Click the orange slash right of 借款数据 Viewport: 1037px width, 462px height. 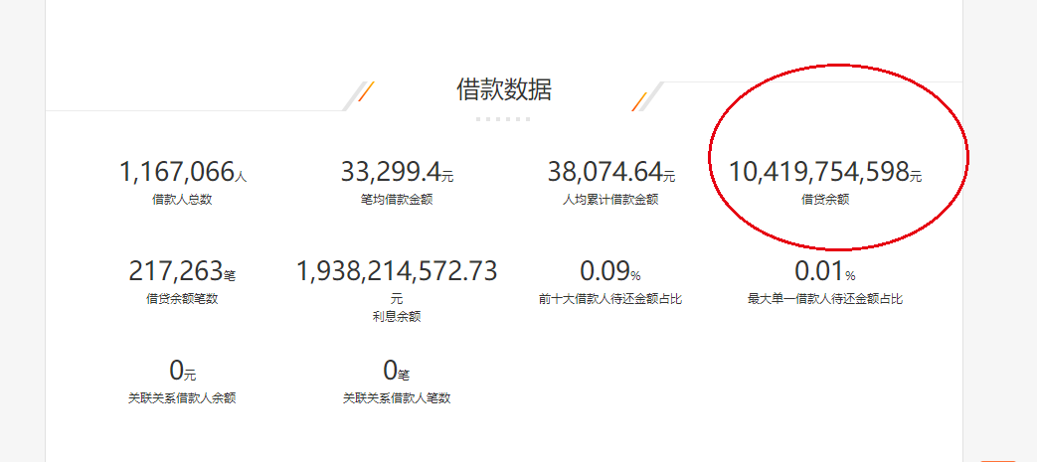click(x=639, y=101)
